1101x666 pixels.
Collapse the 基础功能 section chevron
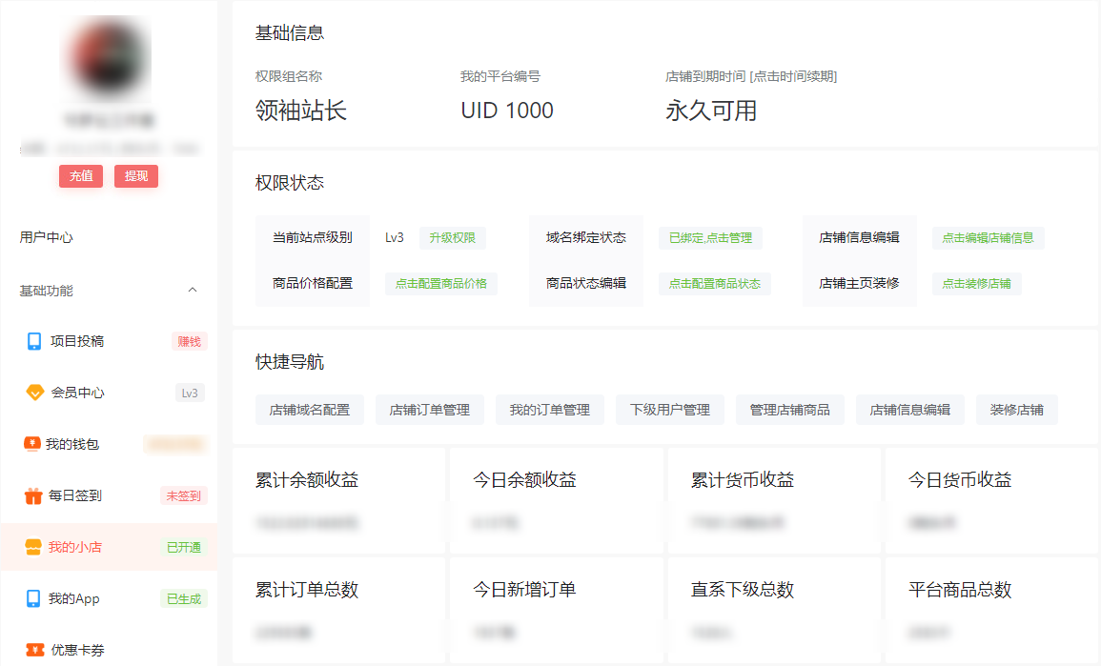[192, 289]
